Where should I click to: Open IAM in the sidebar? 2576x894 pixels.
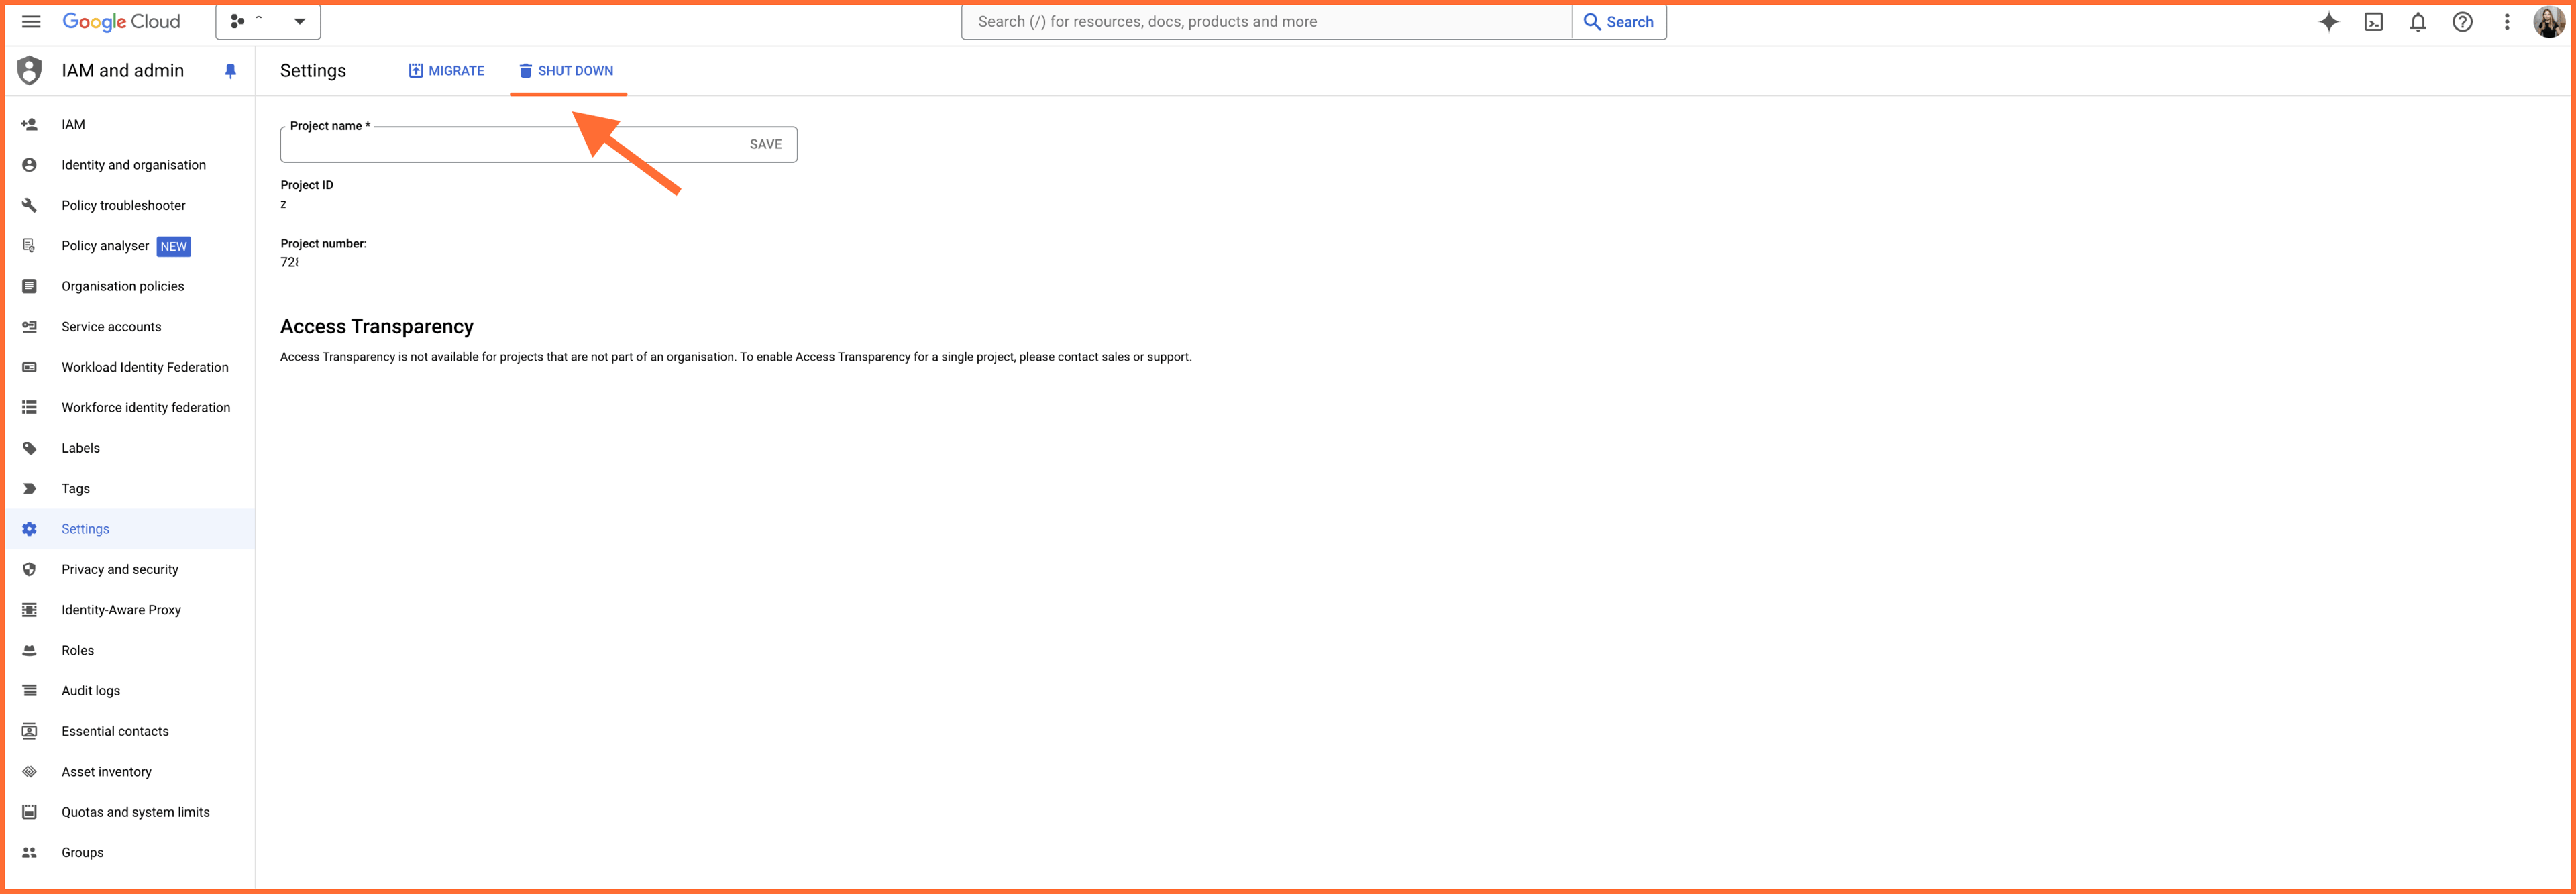pyautogui.click(x=130, y=124)
